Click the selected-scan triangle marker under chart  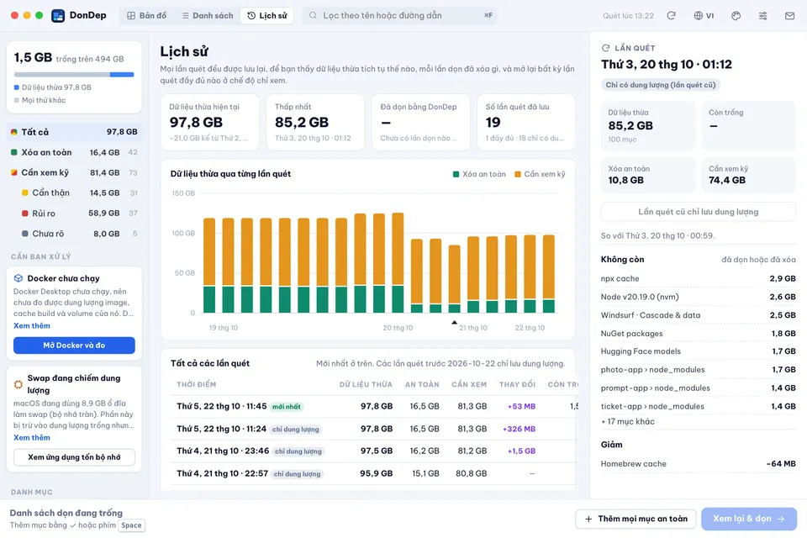tap(454, 322)
